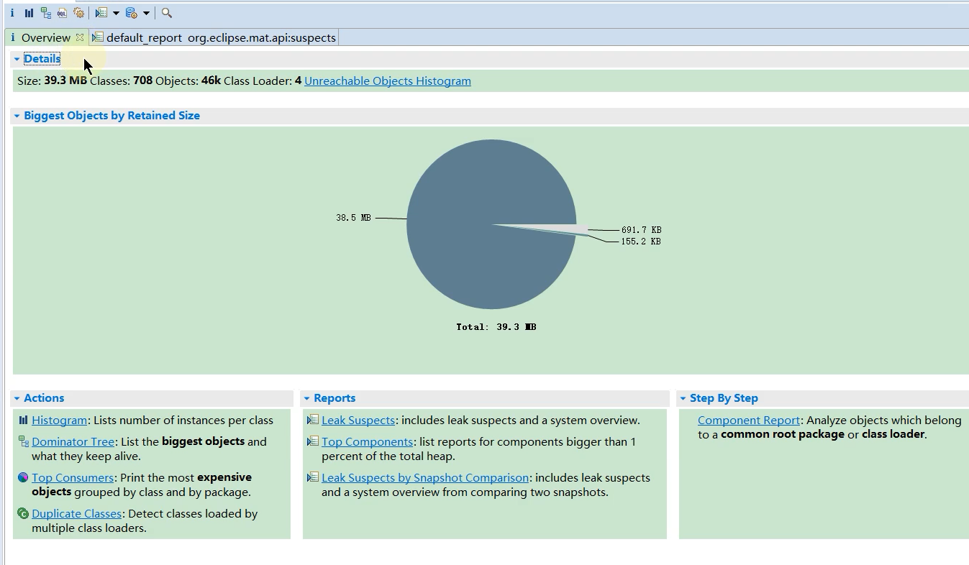Open the OQL query editor icon
This screenshot has width=969, height=565.
coord(63,13)
